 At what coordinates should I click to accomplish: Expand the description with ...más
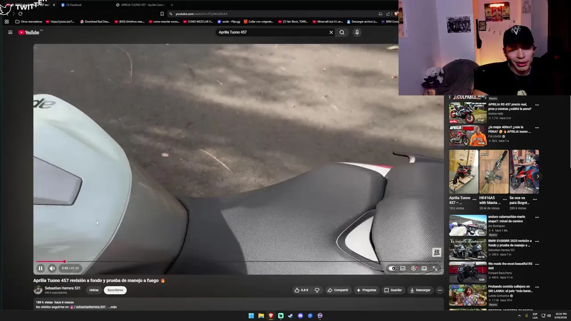[x=112, y=307]
